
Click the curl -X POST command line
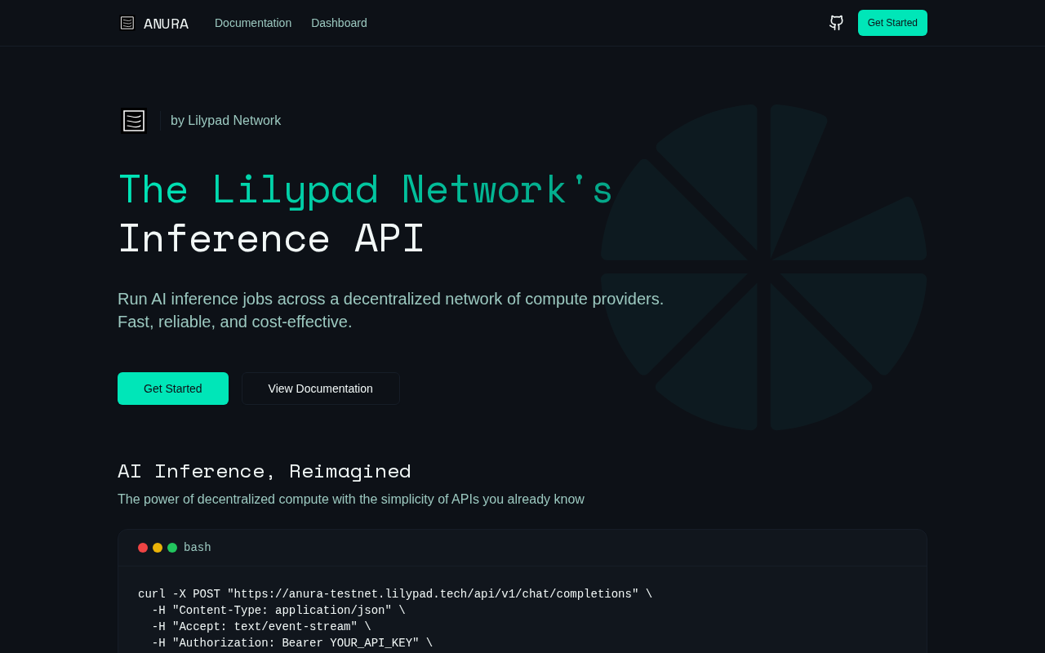point(395,594)
